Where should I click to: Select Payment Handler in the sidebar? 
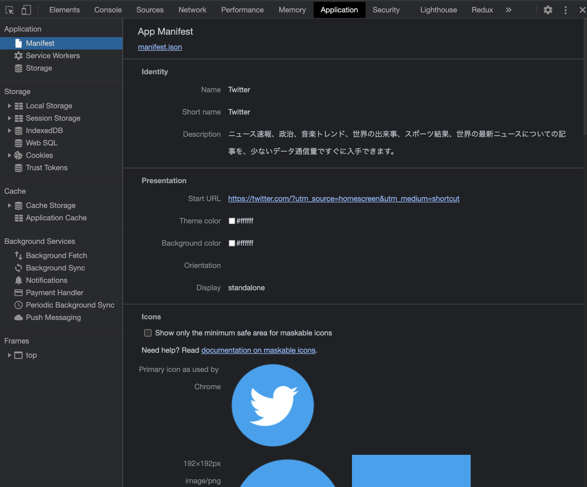pyautogui.click(x=61, y=293)
